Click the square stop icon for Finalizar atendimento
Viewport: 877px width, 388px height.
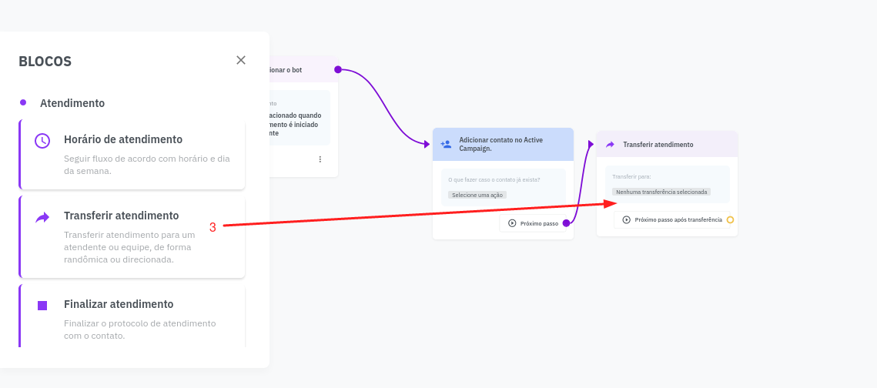42,306
